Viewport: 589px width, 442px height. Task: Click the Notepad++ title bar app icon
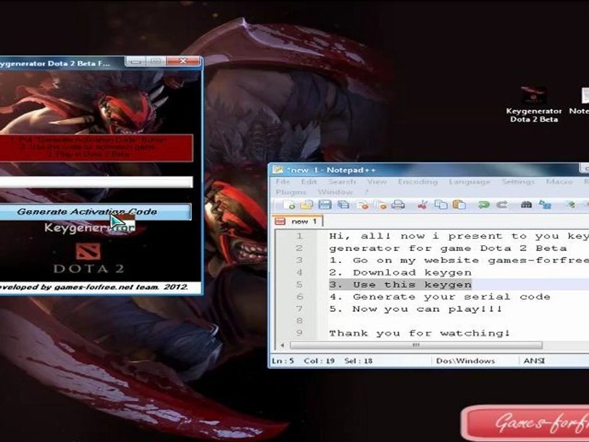[277, 169]
